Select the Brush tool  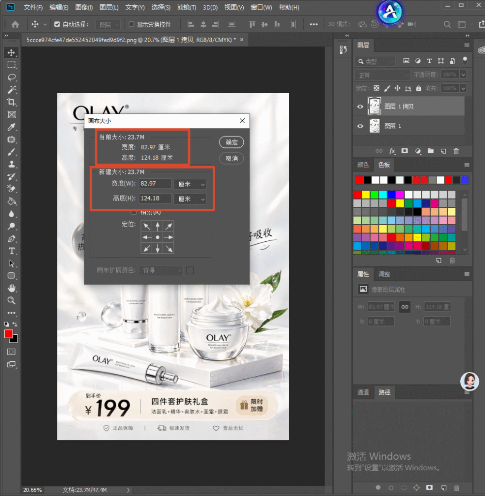12,152
